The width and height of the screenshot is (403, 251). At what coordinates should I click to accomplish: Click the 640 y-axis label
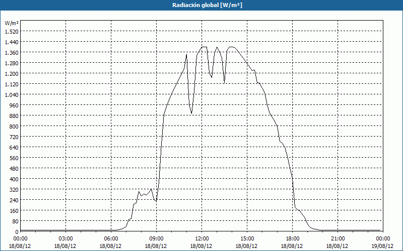click(14, 147)
